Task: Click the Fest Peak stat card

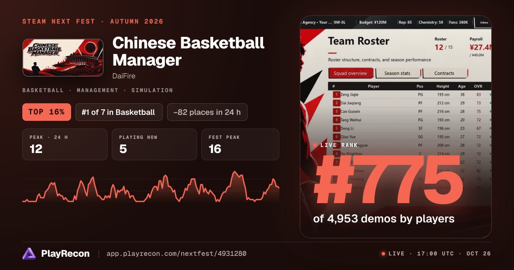Action: click(x=240, y=144)
